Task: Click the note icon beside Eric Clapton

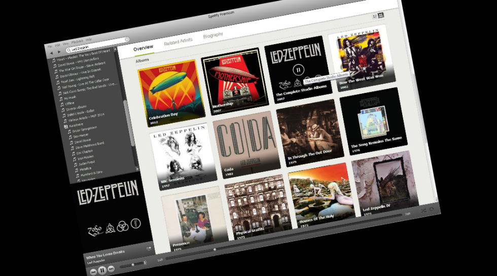Action: point(74,154)
